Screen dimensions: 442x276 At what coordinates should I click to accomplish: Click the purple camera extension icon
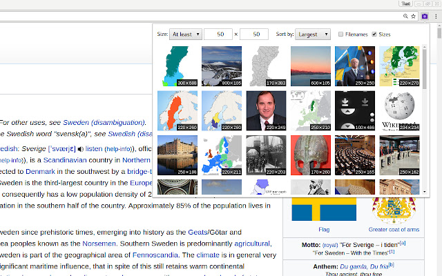425,15
